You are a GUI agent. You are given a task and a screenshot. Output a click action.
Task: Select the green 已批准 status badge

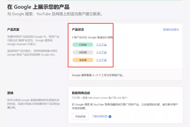[83, 45]
